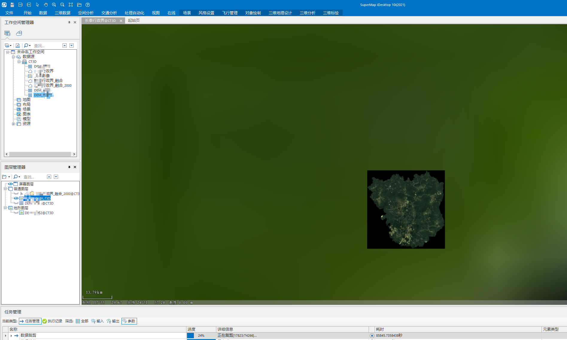The width and height of the screenshot is (567, 340).
Task: Open the 飞行管理 ribbon tab
Action: coord(230,13)
